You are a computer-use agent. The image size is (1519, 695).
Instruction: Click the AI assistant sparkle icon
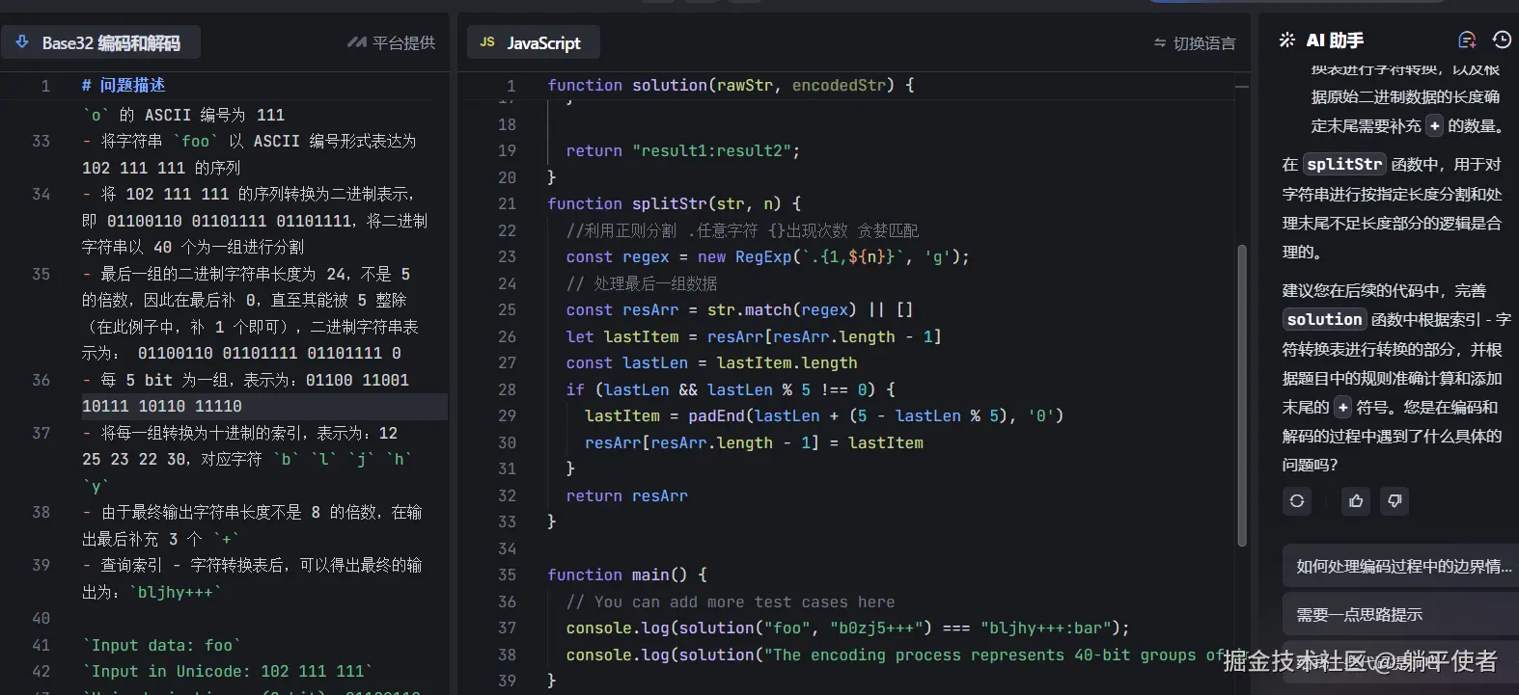click(1286, 40)
